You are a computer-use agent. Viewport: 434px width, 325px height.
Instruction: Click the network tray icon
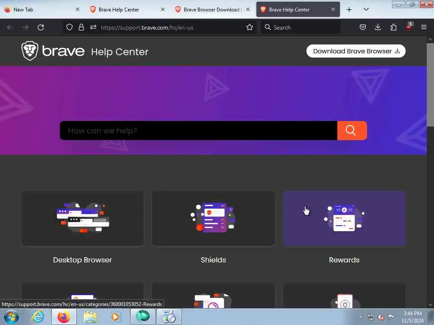(370, 317)
